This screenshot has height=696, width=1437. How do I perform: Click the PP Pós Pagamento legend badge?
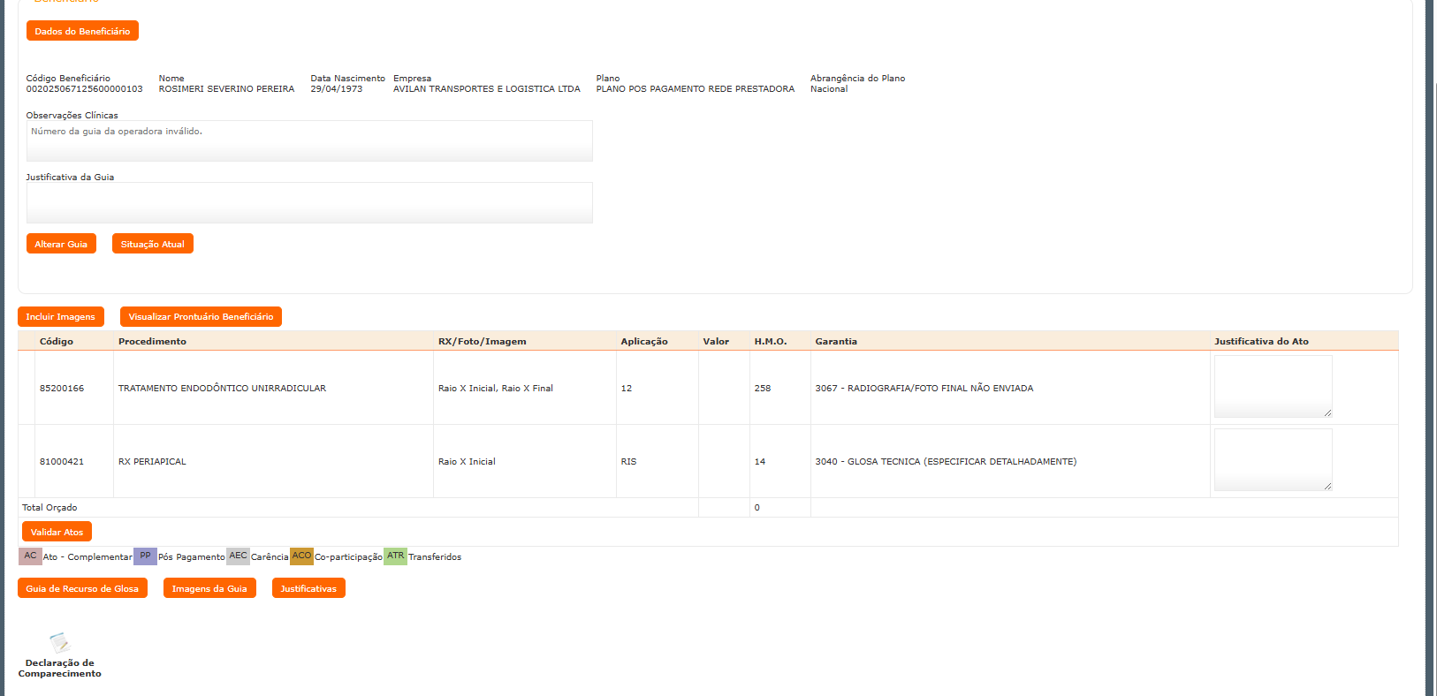pyautogui.click(x=145, y=556)
